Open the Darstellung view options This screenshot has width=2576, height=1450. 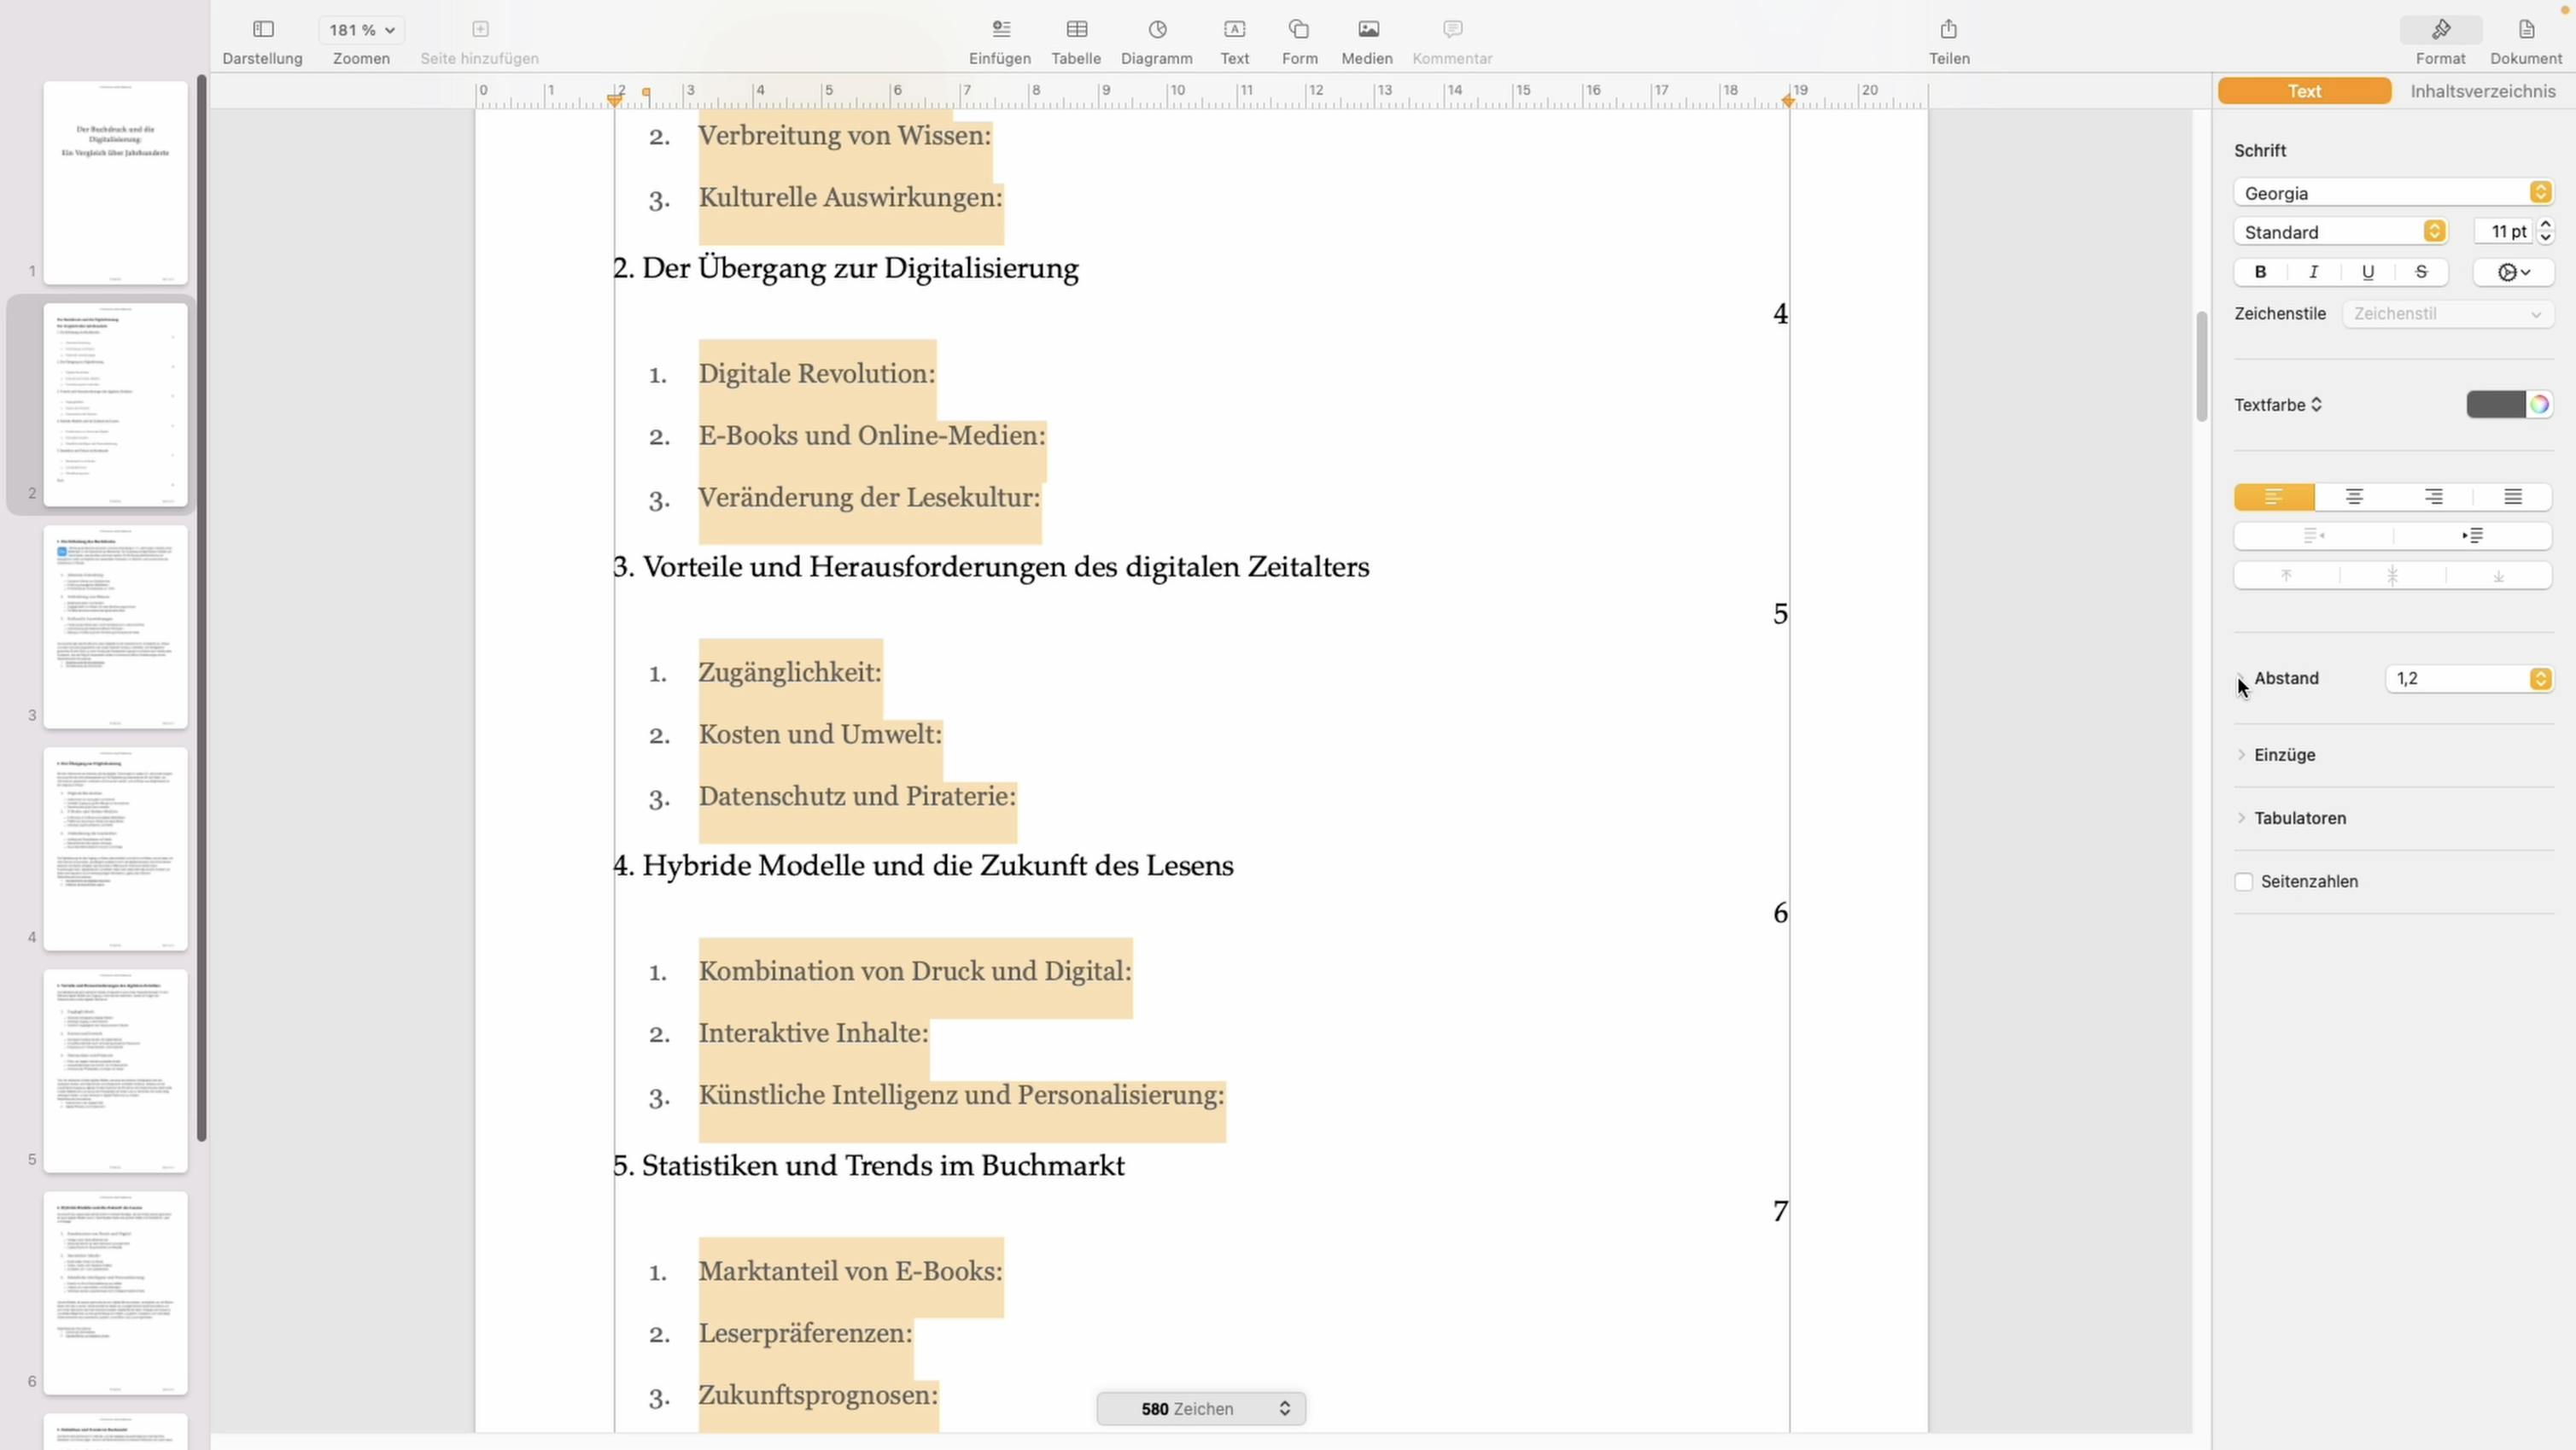(263, 30)
